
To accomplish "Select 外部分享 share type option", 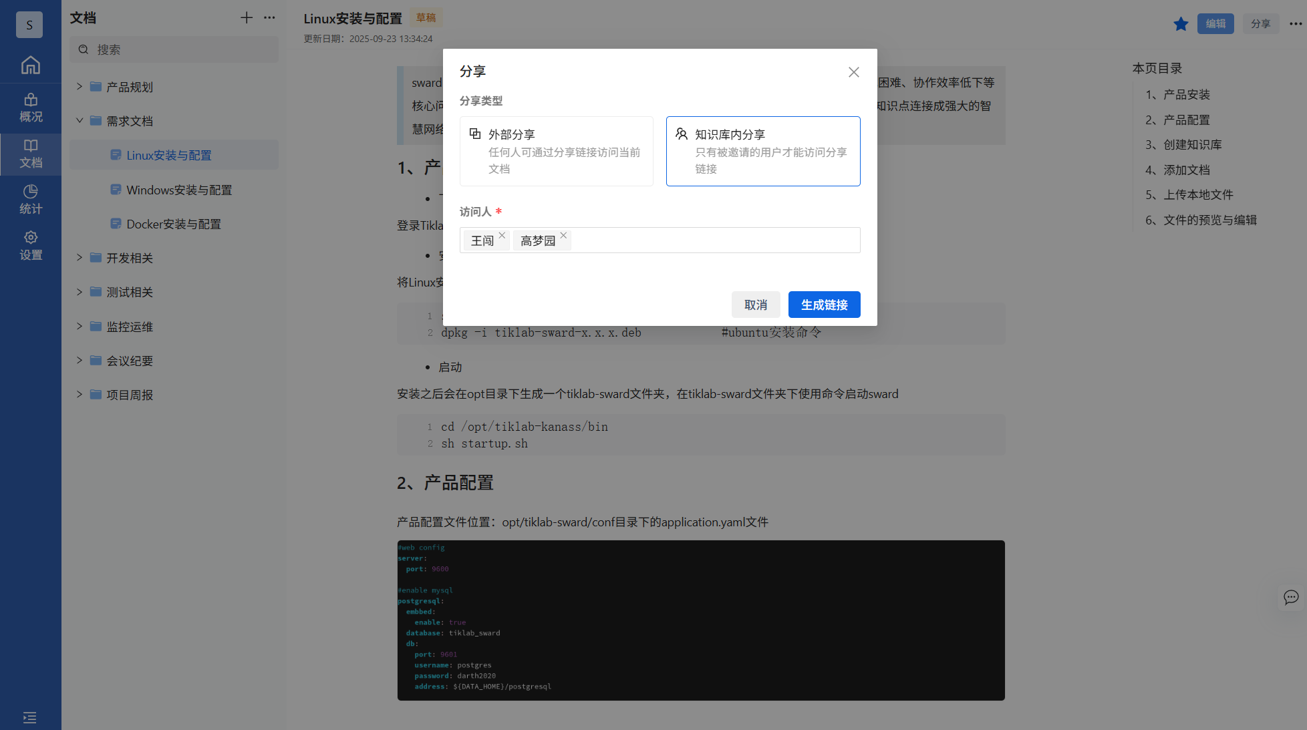I will [x=556, y=151].
